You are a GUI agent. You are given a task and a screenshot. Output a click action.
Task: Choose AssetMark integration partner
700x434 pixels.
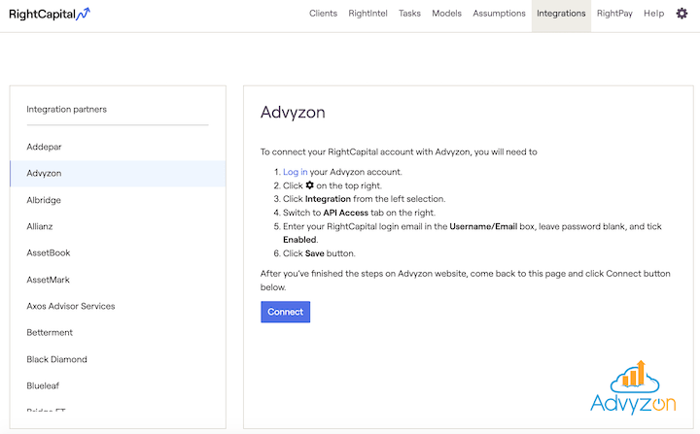[x=118, y=280]
